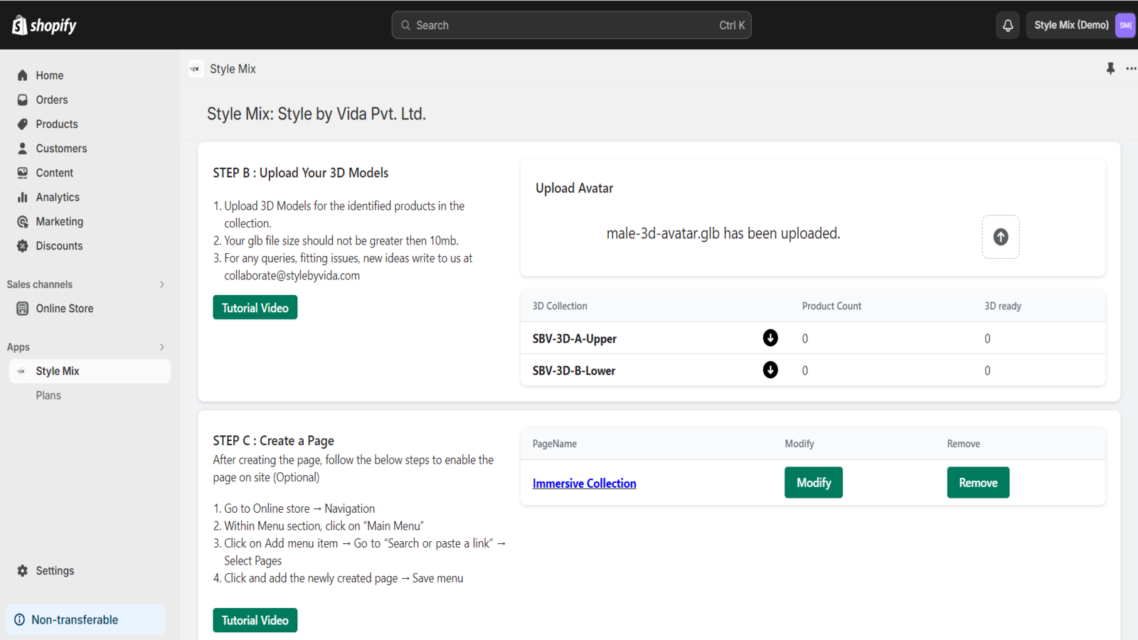Viewport: 1138px width, 640px height.
Task: Click the Content icon in sidebar
Action: tap(23, 173)
